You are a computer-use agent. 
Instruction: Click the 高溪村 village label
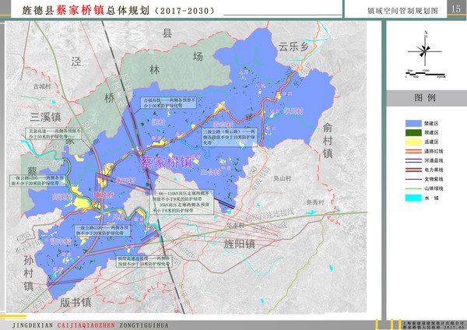click(x=61, y=197)
